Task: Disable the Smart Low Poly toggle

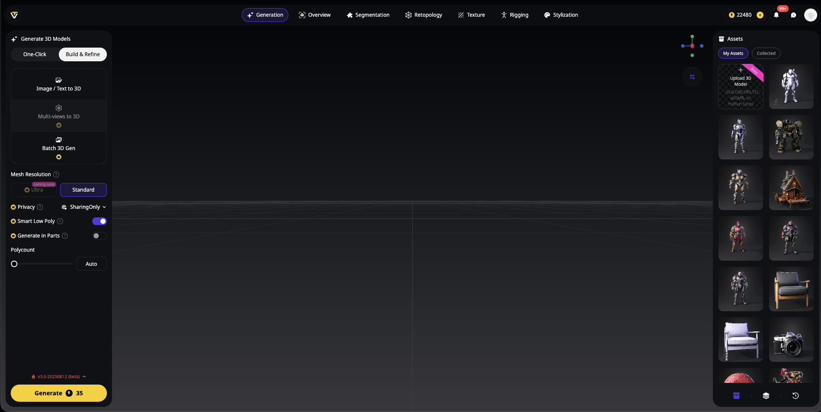Action: 100,221
